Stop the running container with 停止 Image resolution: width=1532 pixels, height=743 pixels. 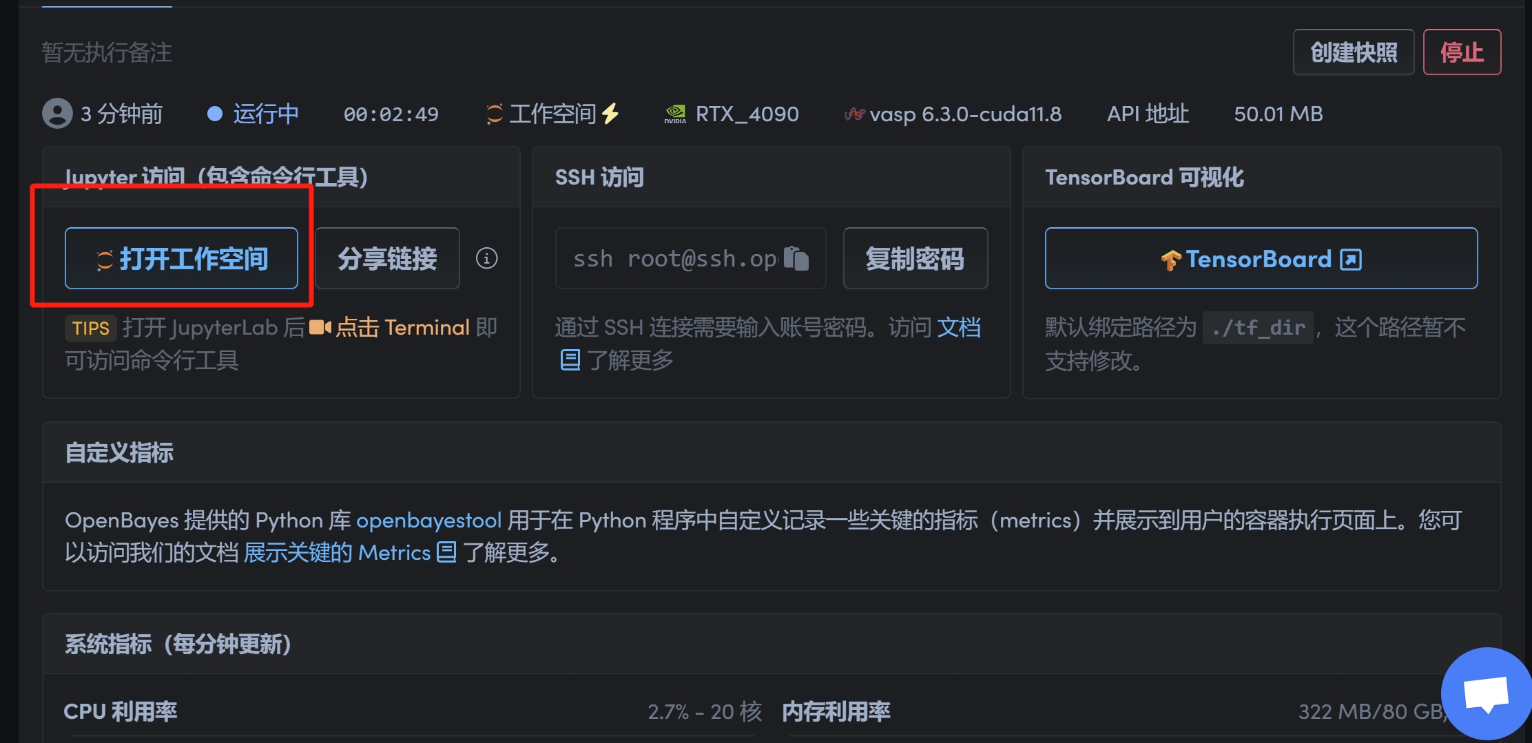[1462, 52]
